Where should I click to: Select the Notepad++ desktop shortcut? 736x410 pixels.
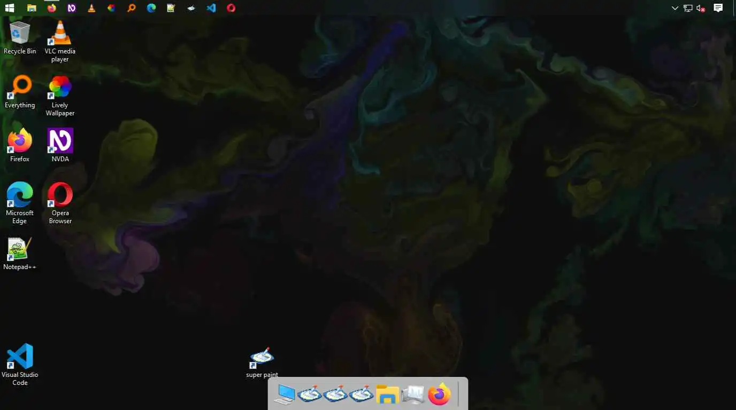coord(20,254)
